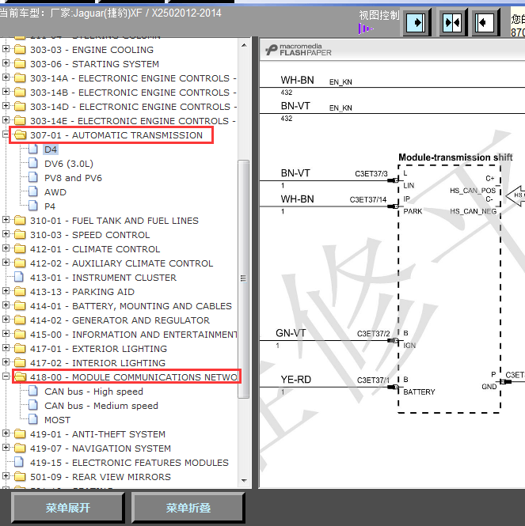Click the 310-01 Fuel Tank folder icon

20,221
